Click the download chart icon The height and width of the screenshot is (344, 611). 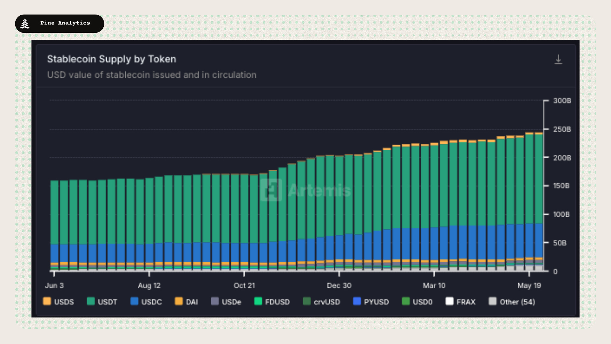coord(558,60)
